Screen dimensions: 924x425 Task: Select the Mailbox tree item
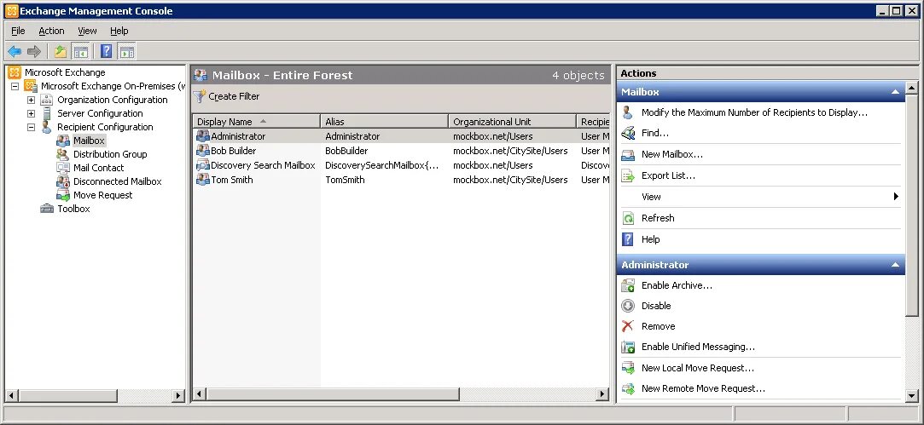(89, 141)
